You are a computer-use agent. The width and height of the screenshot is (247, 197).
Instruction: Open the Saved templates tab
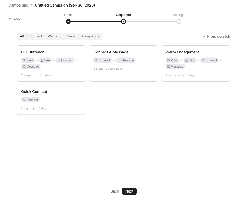click(72, 36)
